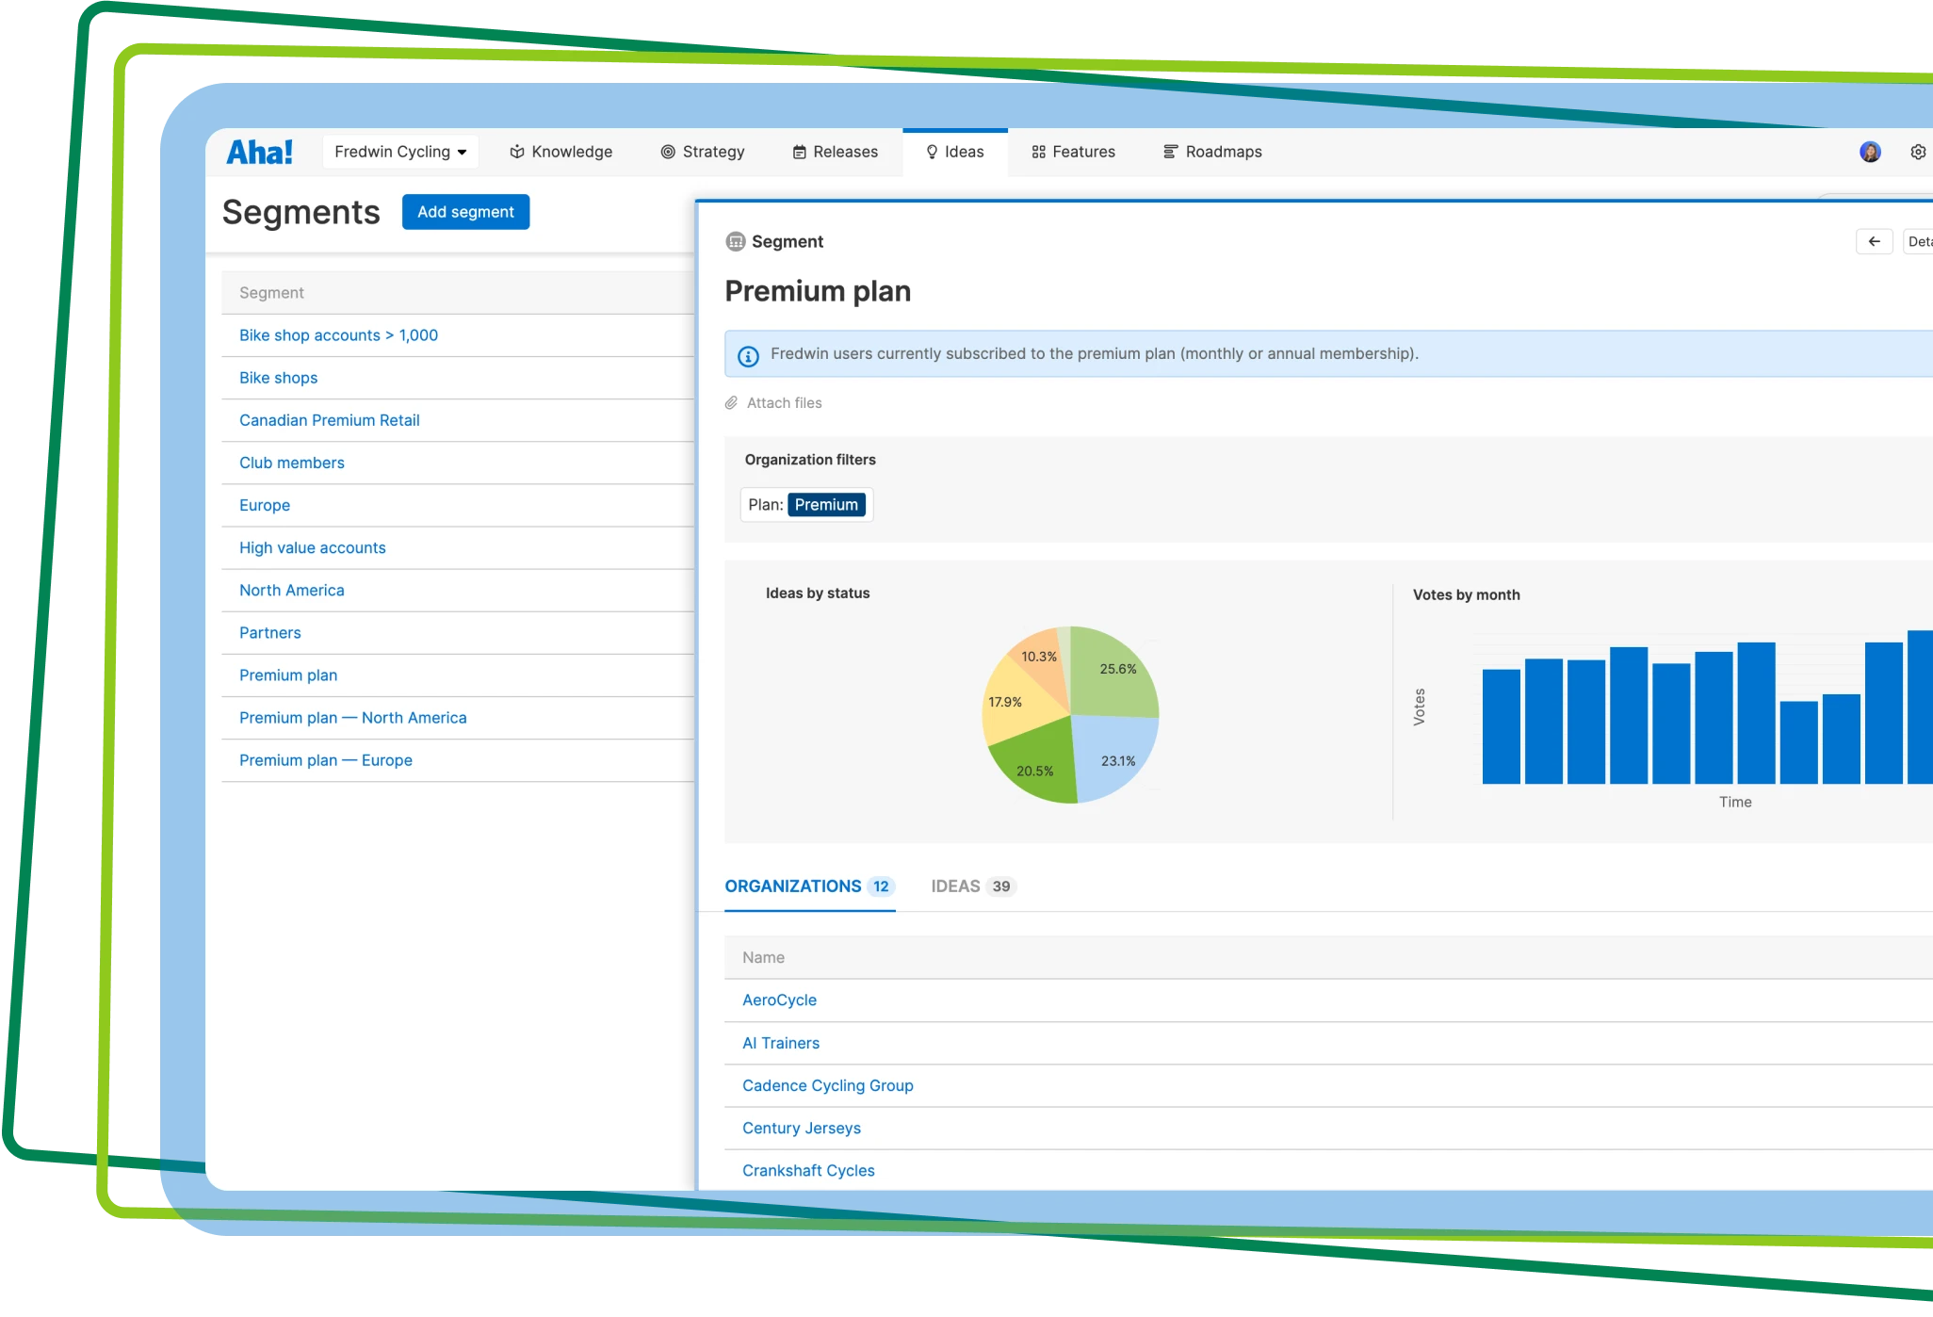Open the user profile avatar
Image resolution: width=1933 pixels, height=1317 pixels.
coord(1871,151)
